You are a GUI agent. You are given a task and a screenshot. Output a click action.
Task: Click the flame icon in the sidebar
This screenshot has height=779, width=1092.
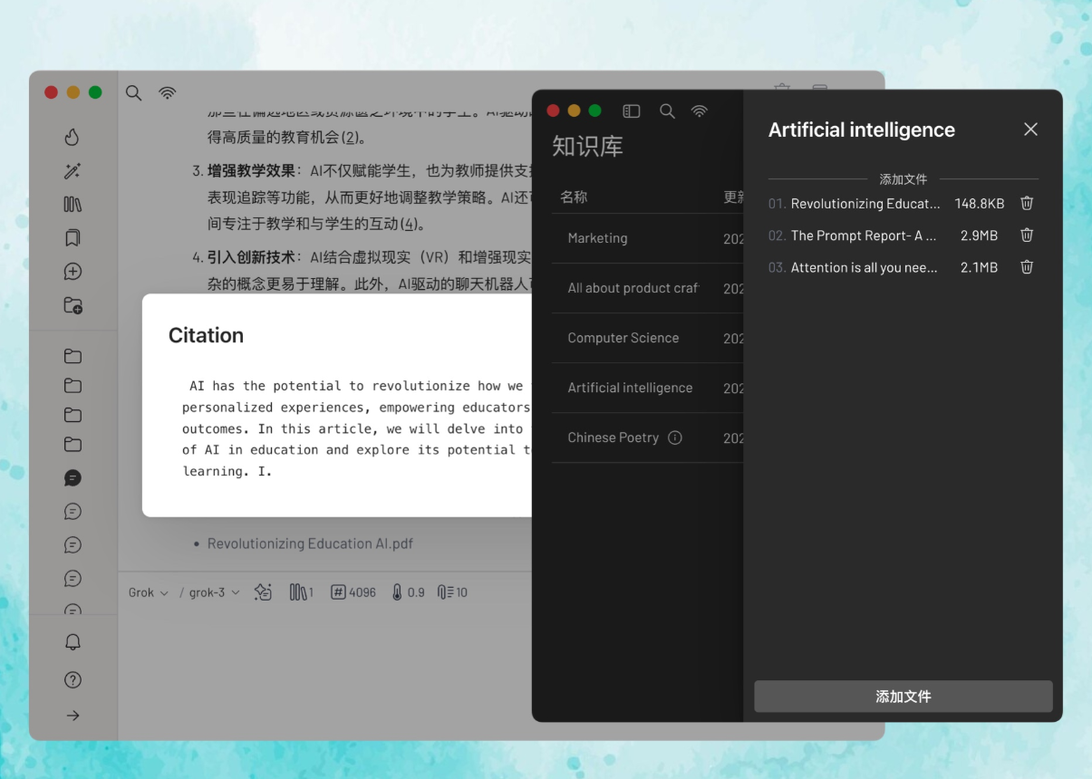click(72, 137)
